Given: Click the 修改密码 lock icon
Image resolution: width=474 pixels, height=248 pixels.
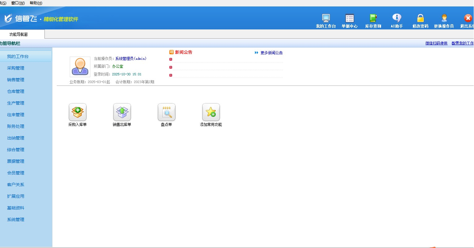Looking at the screenshot, I should coord(420,18).
